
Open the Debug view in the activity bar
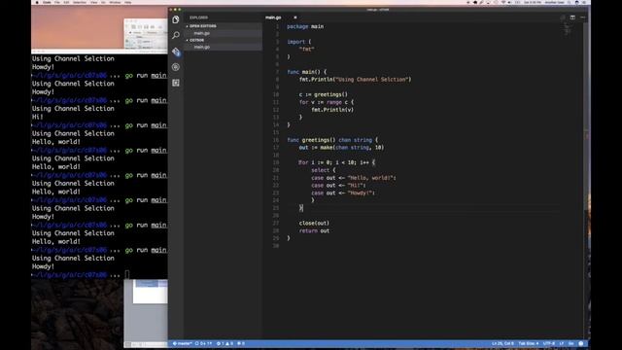click(x=176, y=67)
